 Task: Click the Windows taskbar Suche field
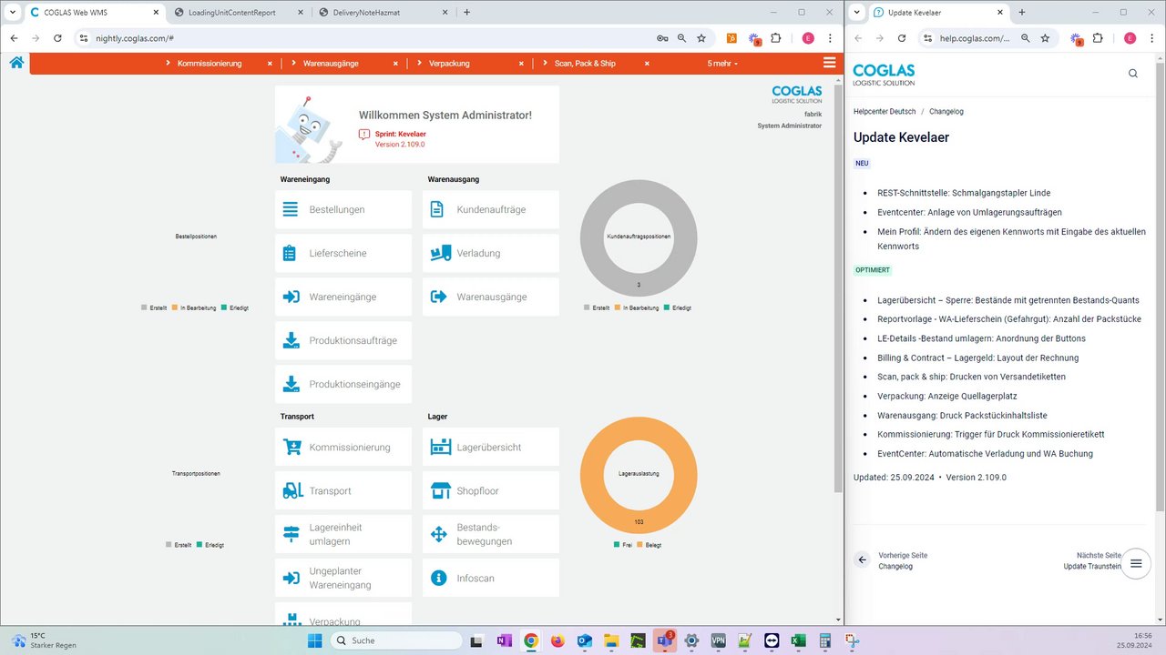point(395,640)
